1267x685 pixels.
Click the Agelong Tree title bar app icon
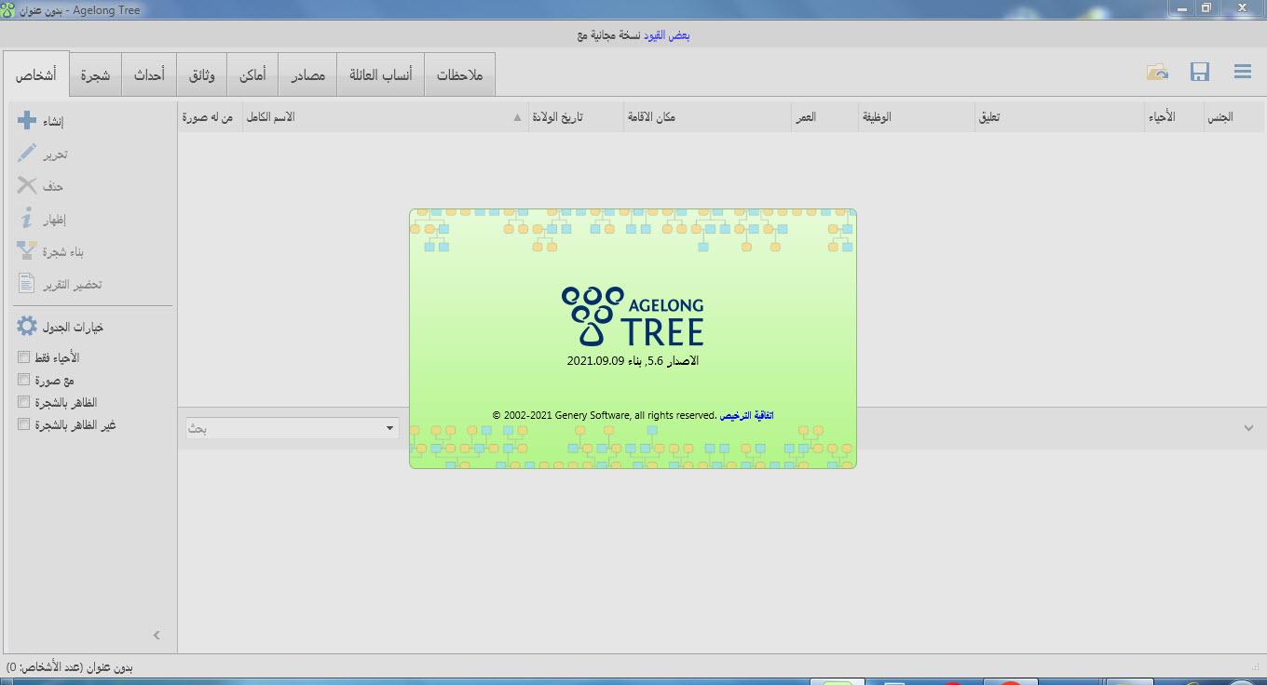pyautogui.click(x=7, y=9)
